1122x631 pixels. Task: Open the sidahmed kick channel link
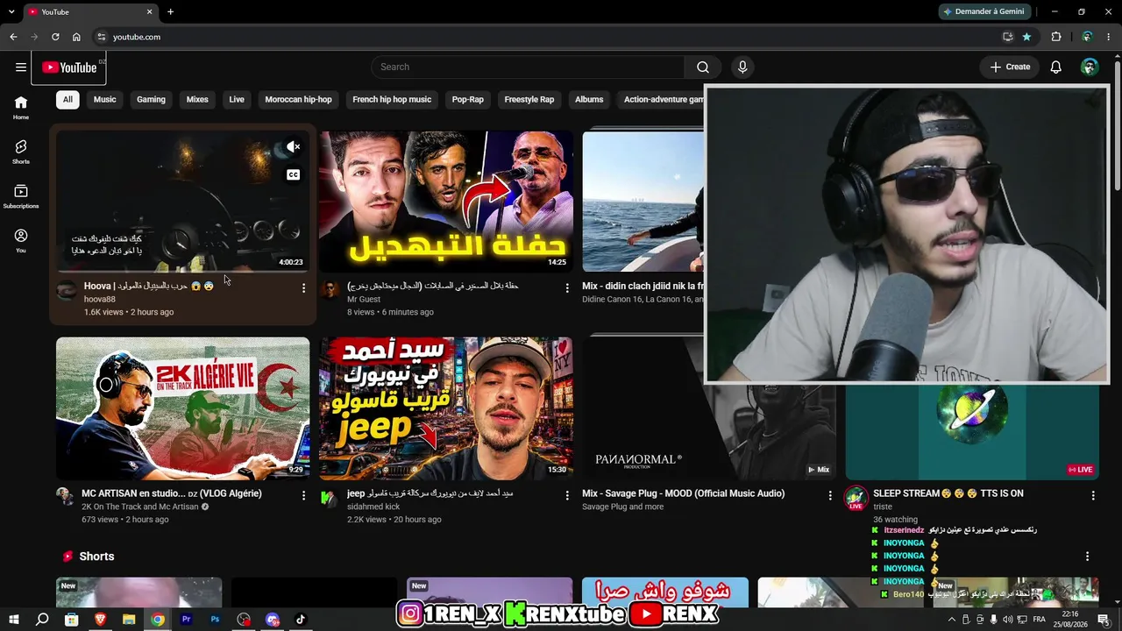(x=373, y=507)
